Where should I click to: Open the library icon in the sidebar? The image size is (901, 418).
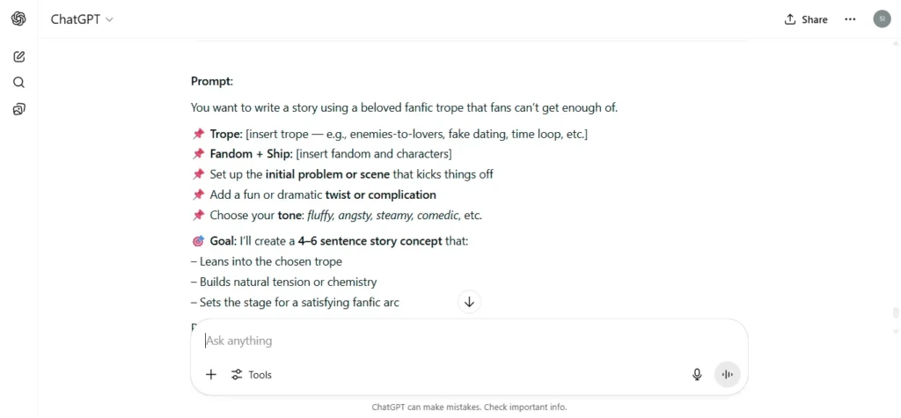18,108
